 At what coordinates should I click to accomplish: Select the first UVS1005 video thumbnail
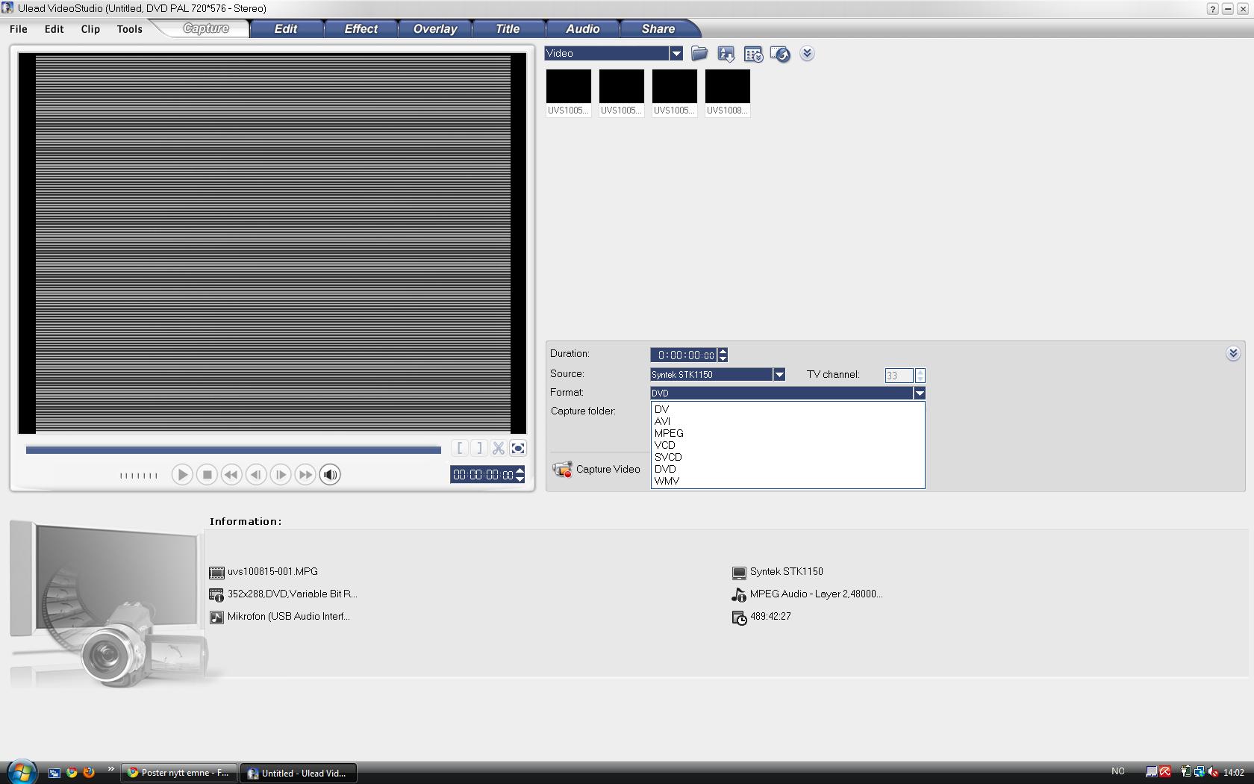click(x=569, y=92)
